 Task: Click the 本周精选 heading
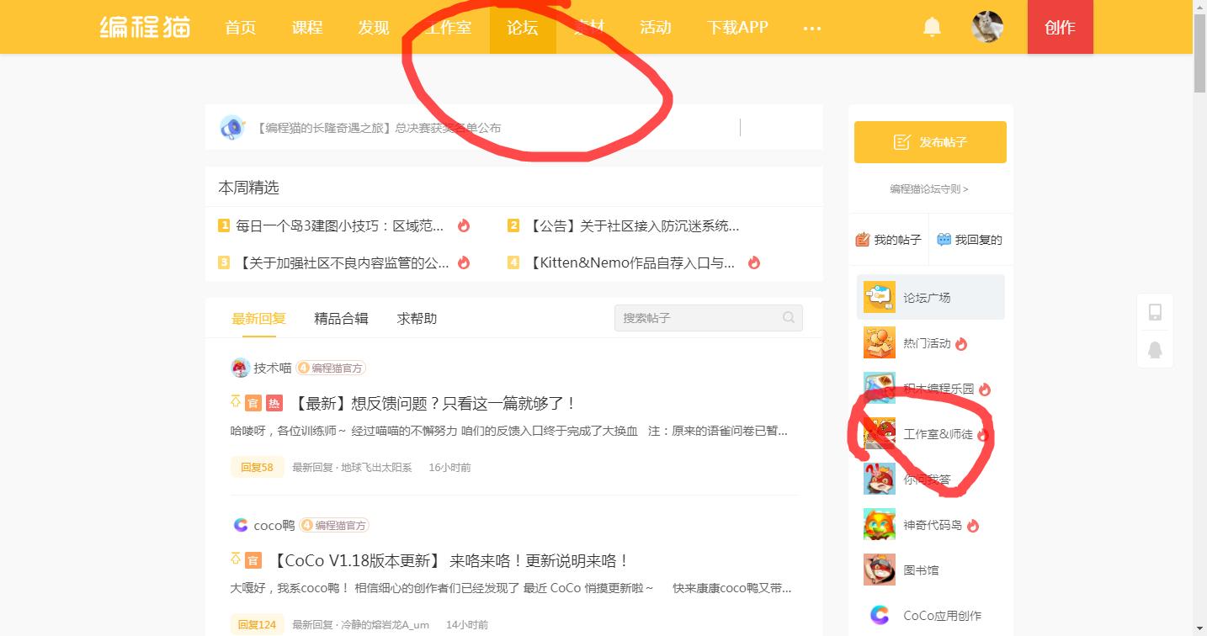[x=248, y=187]
